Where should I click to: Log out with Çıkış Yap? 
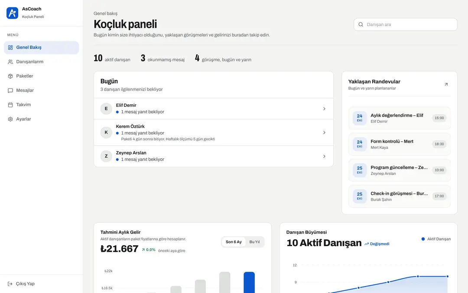coord(42,284)
